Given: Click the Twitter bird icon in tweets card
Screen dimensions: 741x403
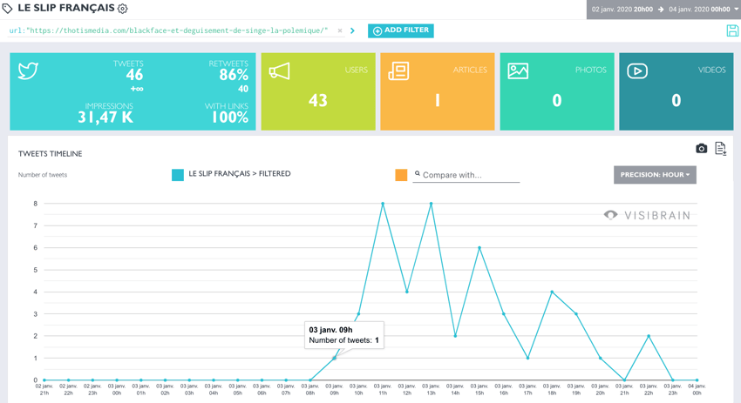Looking at the screenshot, I should pos(28,71).
